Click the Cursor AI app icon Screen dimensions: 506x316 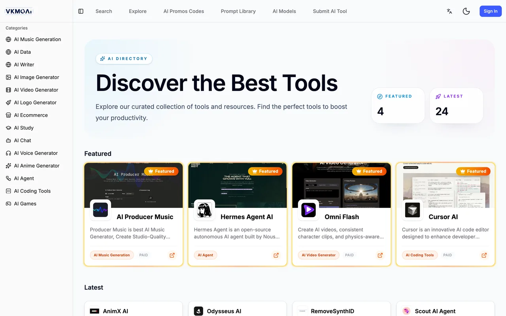pos(412,210)
